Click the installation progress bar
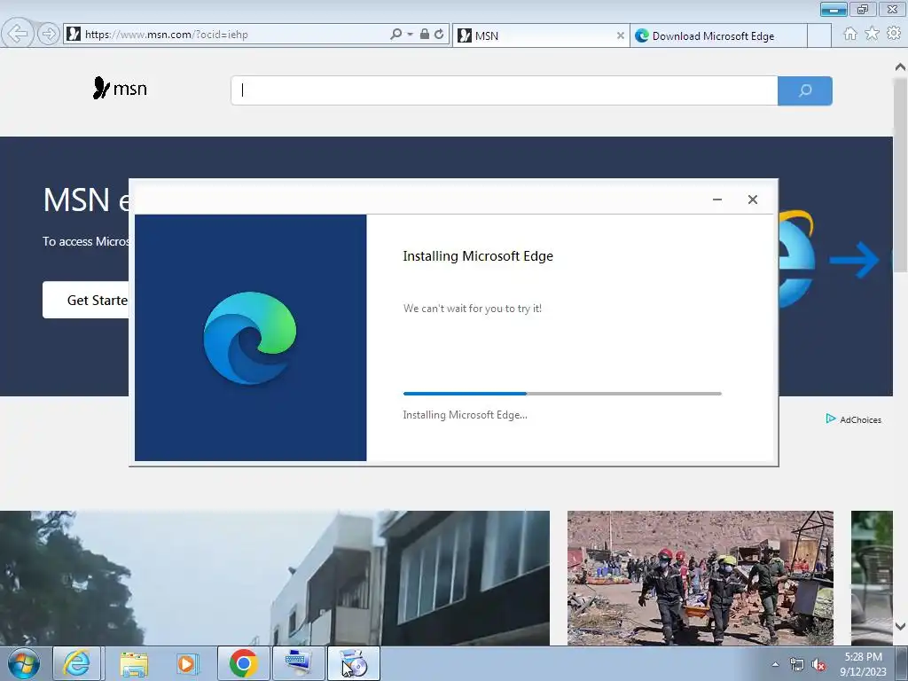Image resolution: width=908 pixels, height=681 pixels. point(562,394)
